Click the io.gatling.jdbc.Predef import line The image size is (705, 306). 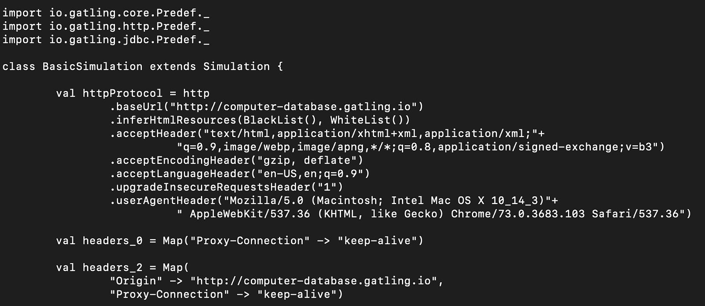click(106, 40)
